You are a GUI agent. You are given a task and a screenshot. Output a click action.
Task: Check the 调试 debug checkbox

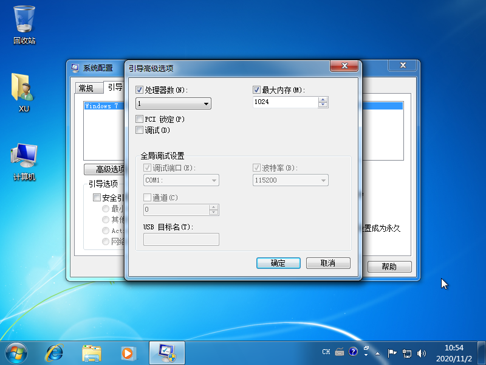click(139, 130)
